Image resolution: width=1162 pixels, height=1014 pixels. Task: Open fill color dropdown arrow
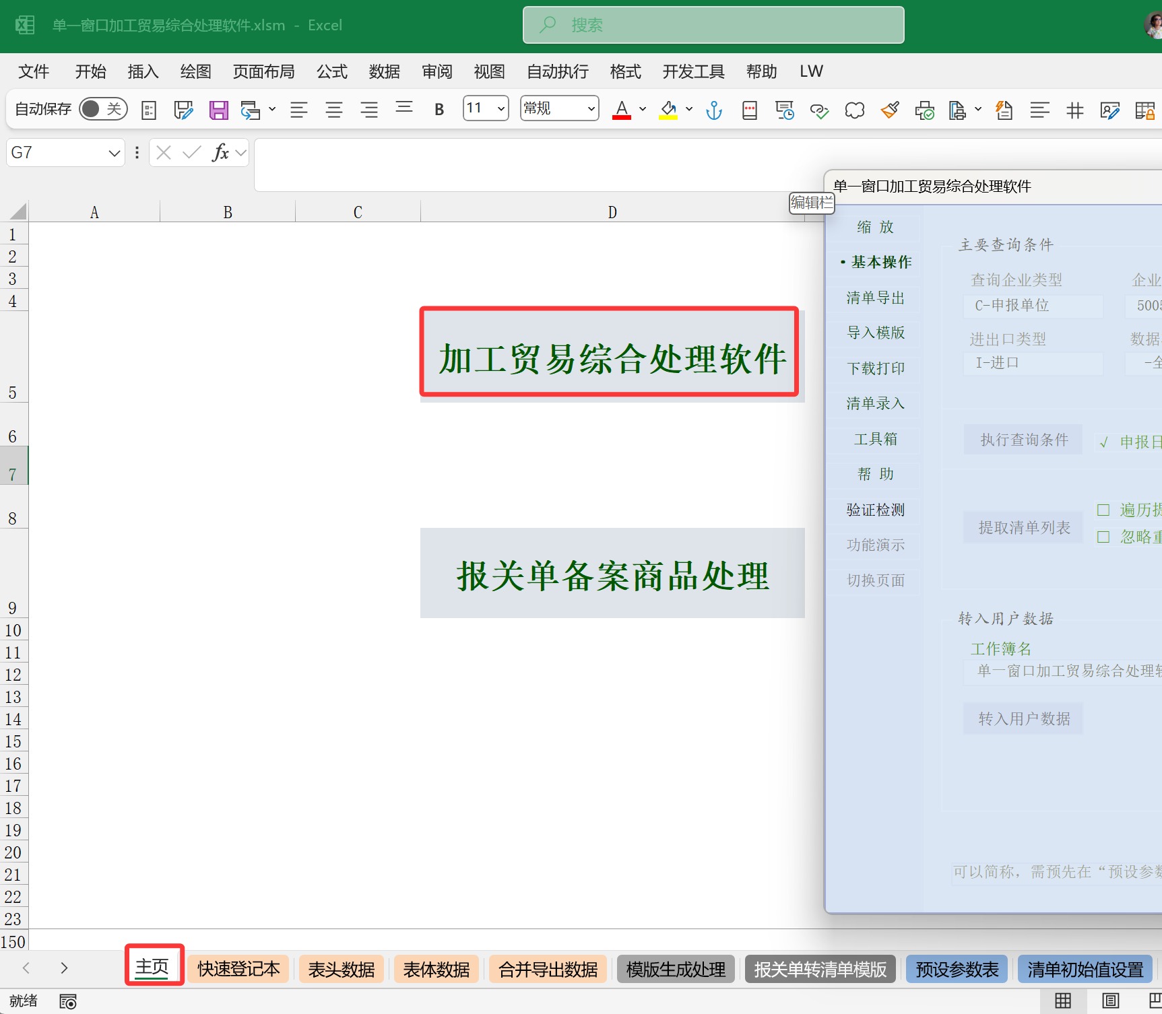click(689, 109)
